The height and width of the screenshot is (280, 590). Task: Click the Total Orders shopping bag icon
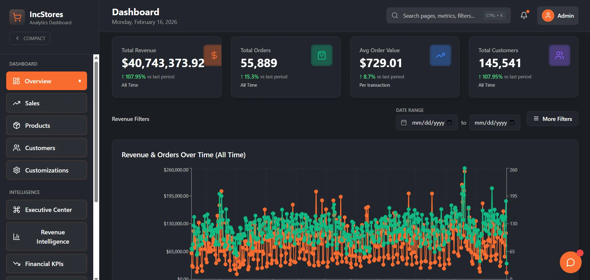(x=322, y=55)
